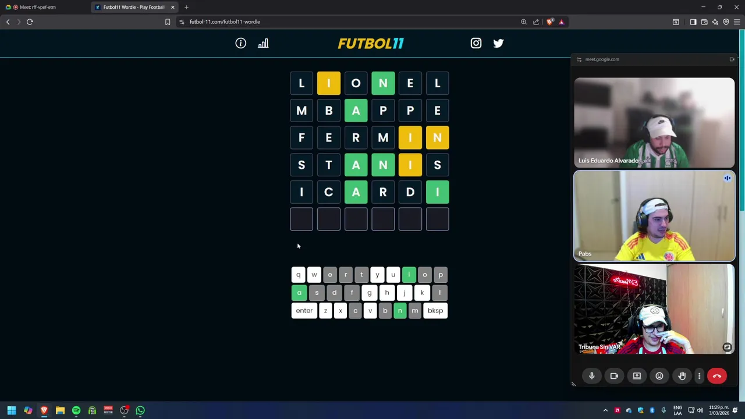This screenshot has width=745, height=419.
Task: Tap the 'x' key on virtual keyboard
Action: [x=340, y=311]
